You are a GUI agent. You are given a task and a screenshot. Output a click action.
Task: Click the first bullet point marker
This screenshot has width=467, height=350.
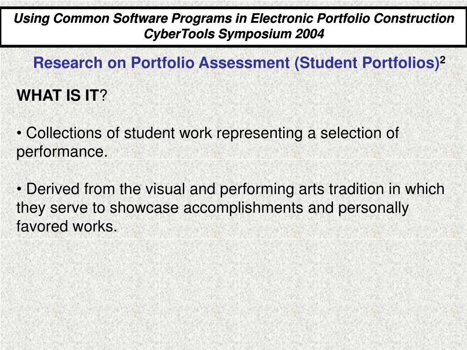(x=19, y=134)
